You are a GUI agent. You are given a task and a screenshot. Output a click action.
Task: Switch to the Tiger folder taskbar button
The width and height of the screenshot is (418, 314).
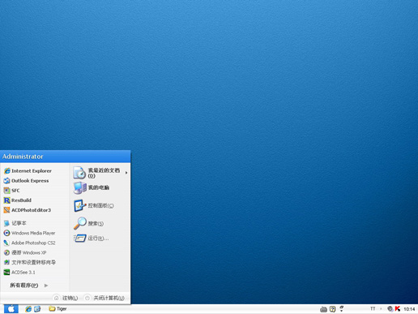pos(58,309)
